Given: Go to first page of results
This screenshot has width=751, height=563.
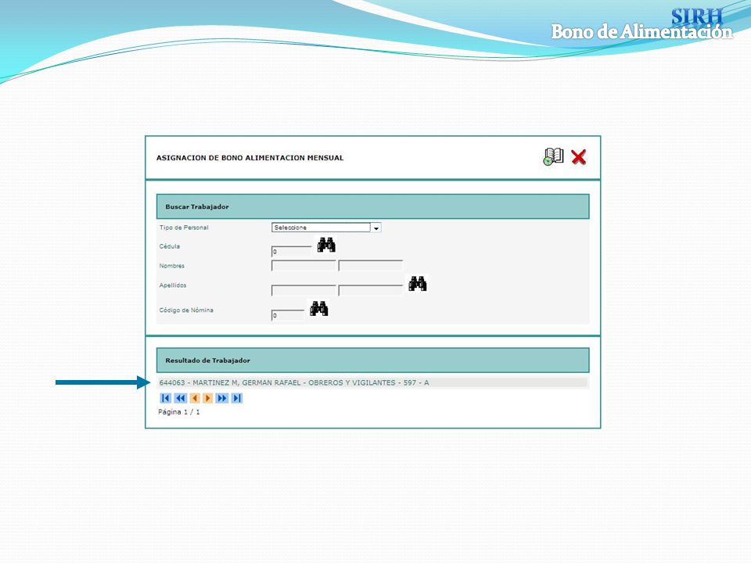Looking at the screenshot, I should 166,398.
